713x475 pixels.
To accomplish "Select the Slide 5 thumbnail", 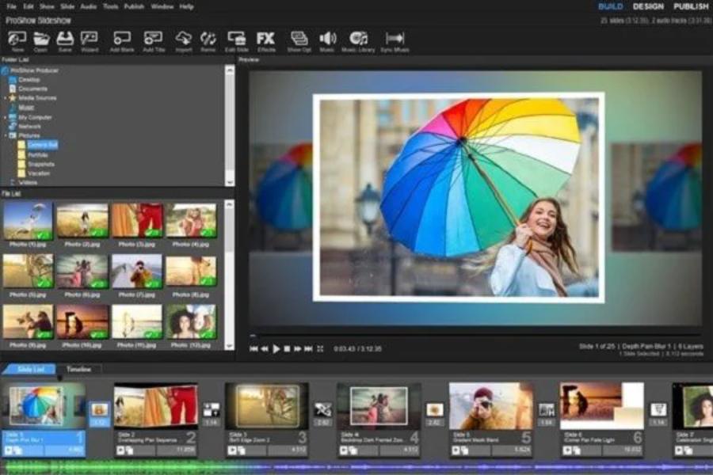I will coord(490,406).
